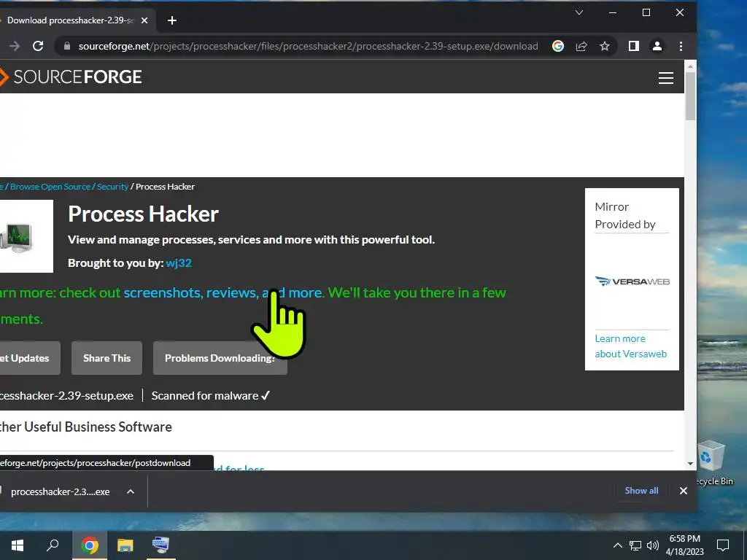Open the wj32 author profile link
Image resolution: width=747 pixels, height=560 pixels.
pyautogui.click(x=179, y=263)
